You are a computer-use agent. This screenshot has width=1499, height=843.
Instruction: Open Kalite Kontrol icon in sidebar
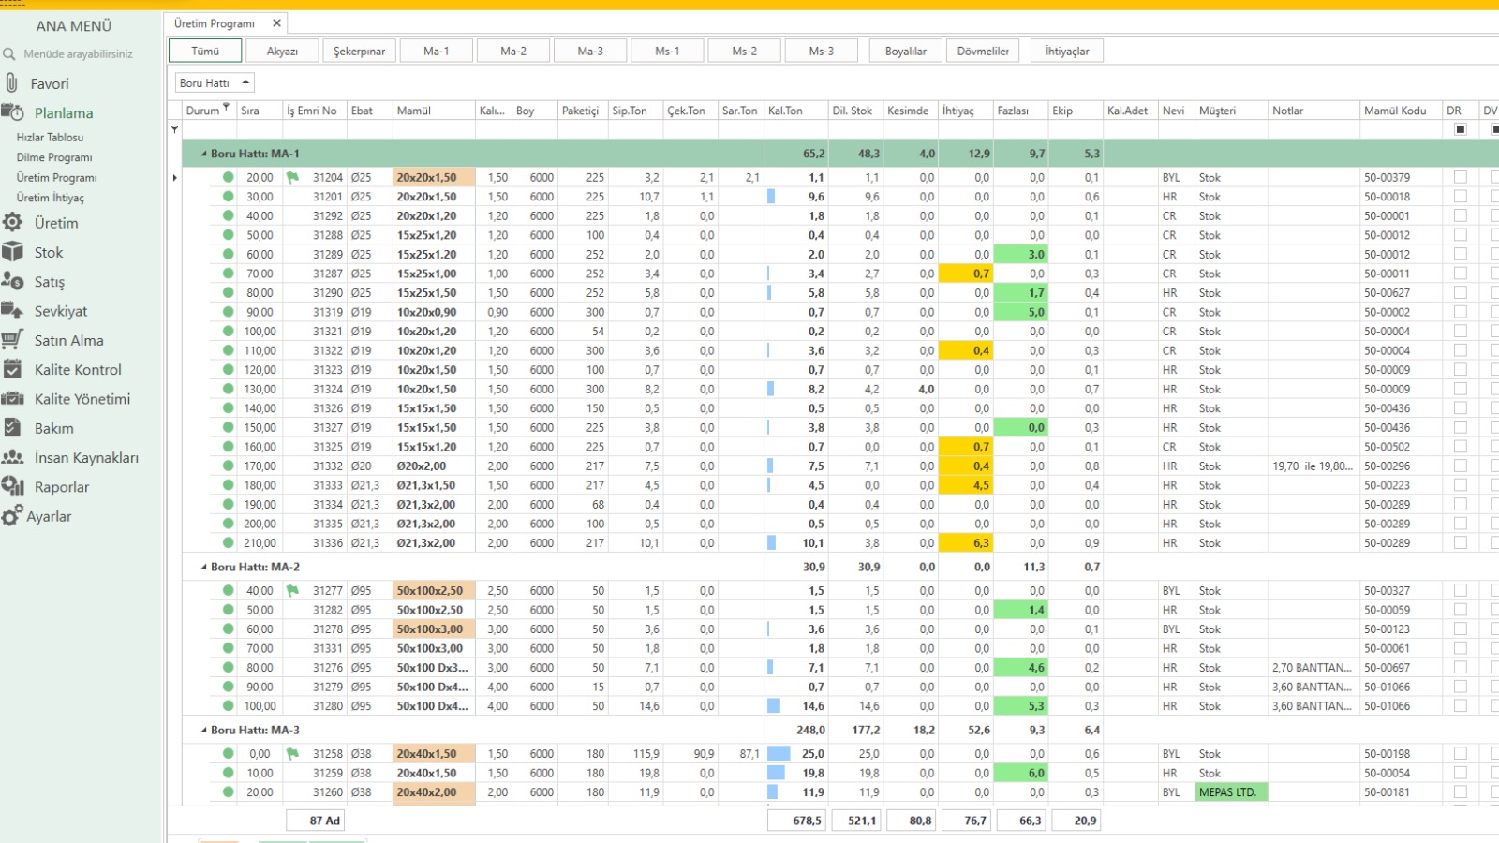coord(12,369)
